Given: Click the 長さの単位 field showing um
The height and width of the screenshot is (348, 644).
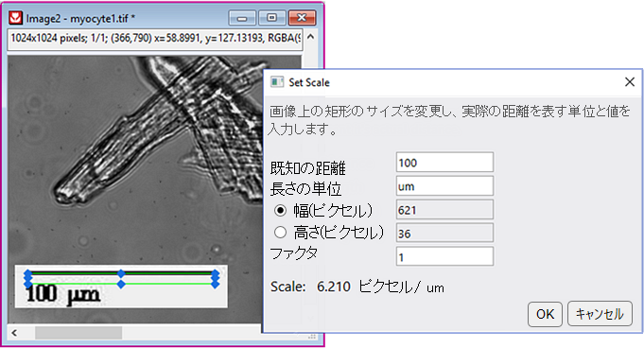Looking at the screenshot, I should [444, 186].
